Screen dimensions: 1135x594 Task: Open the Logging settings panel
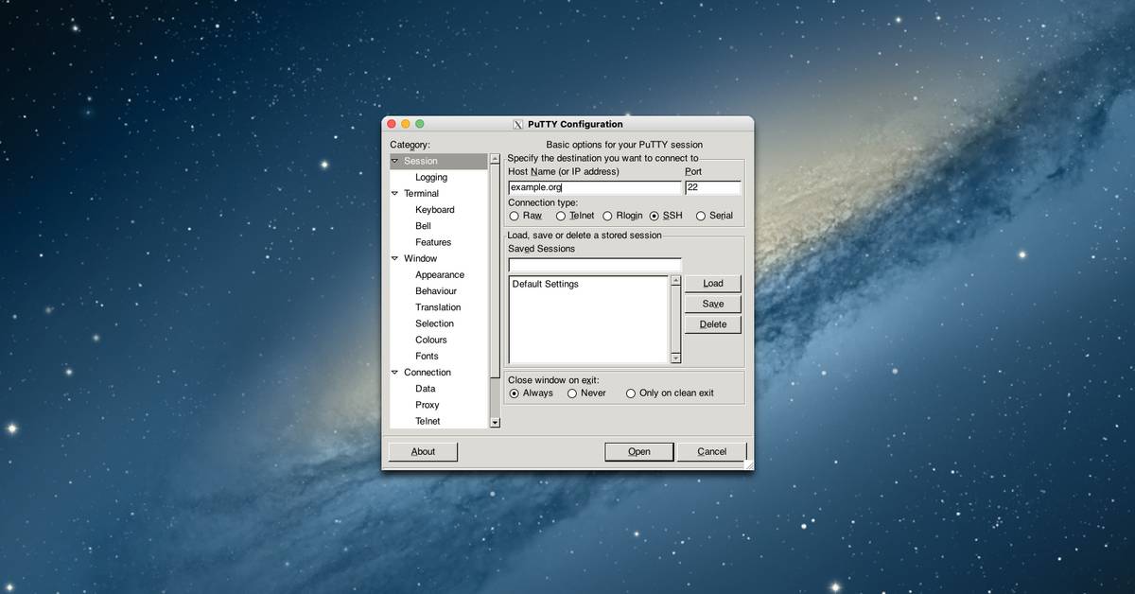(431, 177)
